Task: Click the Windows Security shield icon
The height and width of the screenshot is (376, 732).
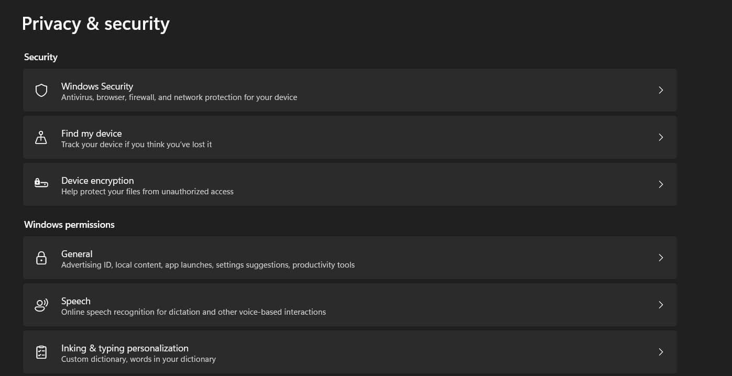Action: [41, 91]
